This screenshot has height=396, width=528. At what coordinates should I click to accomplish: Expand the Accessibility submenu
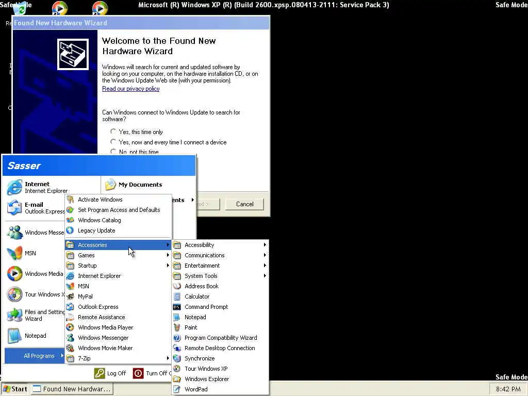tap(220, 245)
